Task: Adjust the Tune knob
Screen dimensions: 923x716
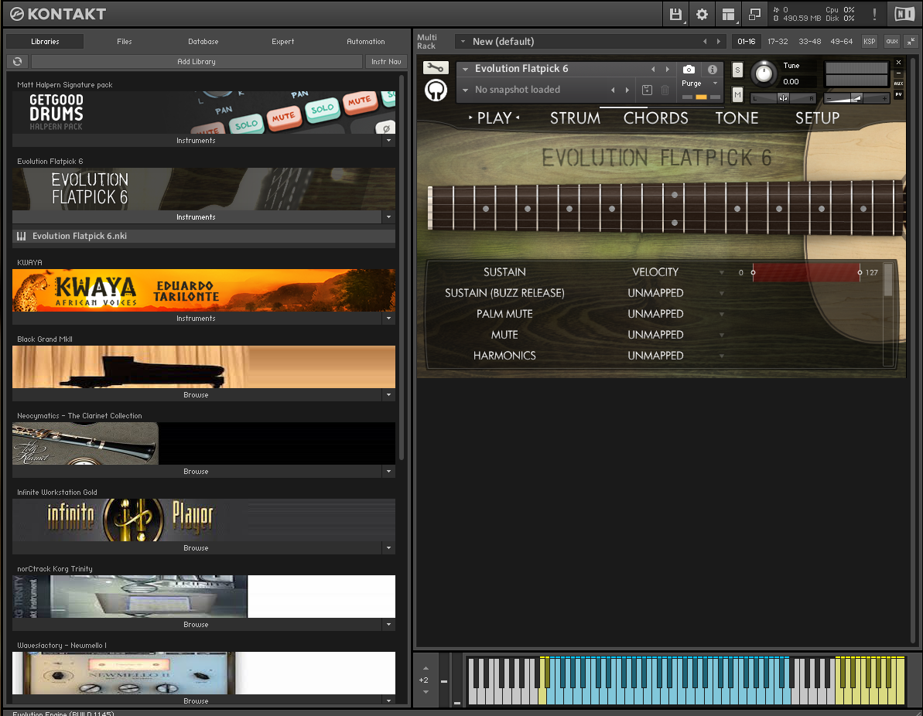Action: [764, 73]
